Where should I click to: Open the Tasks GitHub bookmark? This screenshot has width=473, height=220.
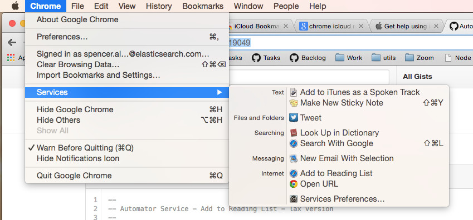pyautogui.click(x=266, y=58)
